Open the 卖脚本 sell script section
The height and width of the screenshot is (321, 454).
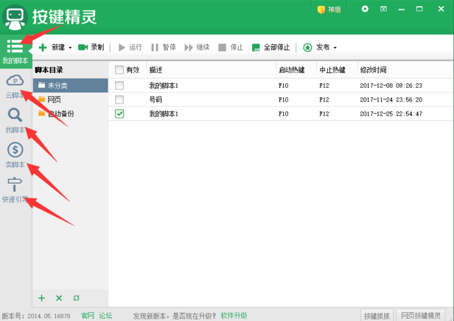coord(15,155)
